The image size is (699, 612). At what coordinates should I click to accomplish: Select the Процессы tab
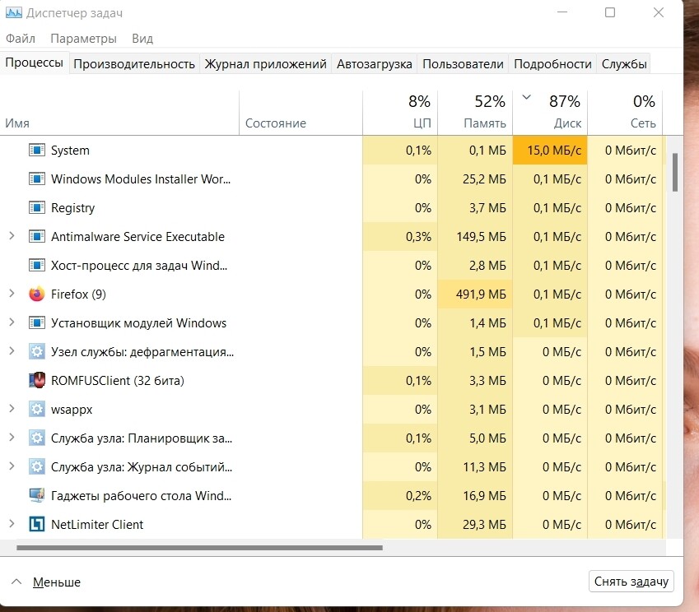(35, 63)
